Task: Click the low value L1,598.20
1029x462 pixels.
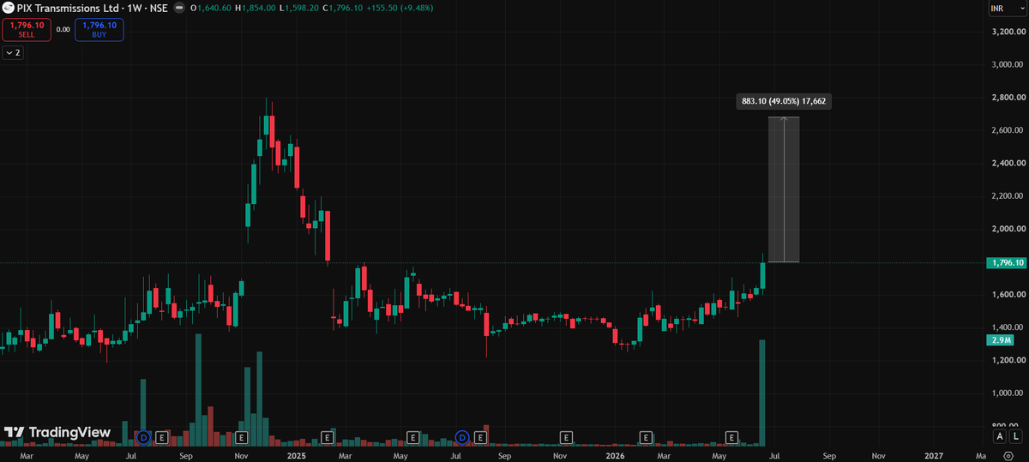Action: 299,8
